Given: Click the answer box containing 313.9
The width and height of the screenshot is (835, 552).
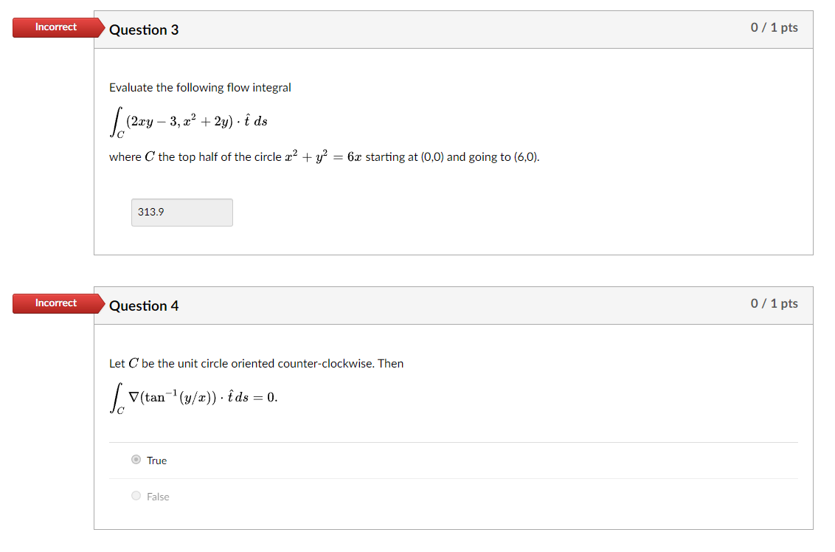Looking at the screenshot, I should (181, 213).
